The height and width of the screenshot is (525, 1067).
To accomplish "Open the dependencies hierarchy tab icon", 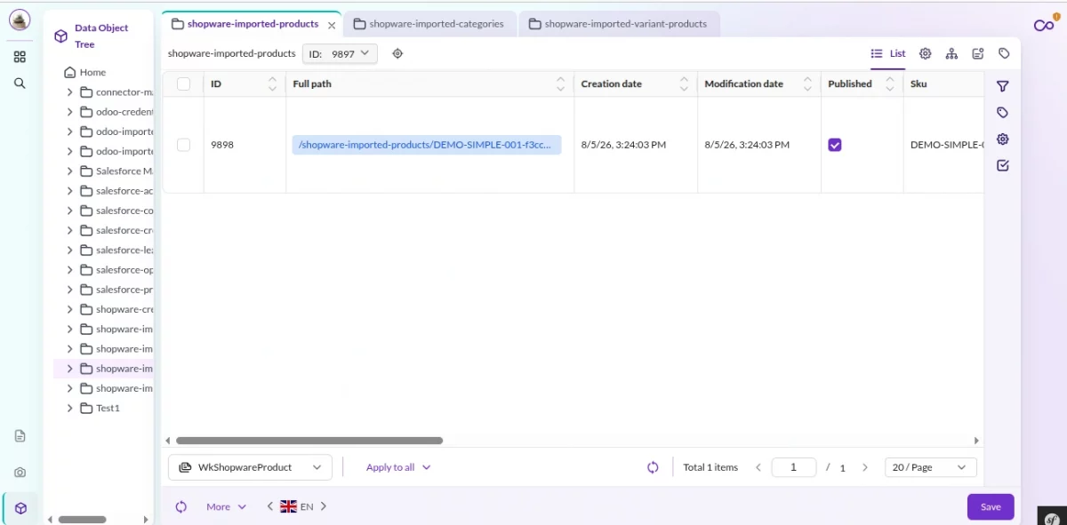I will [951, 53].
